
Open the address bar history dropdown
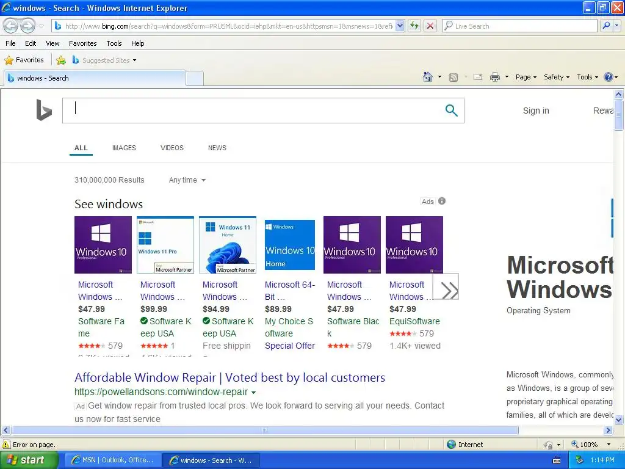pyautogui.click(x=400, y=26)
